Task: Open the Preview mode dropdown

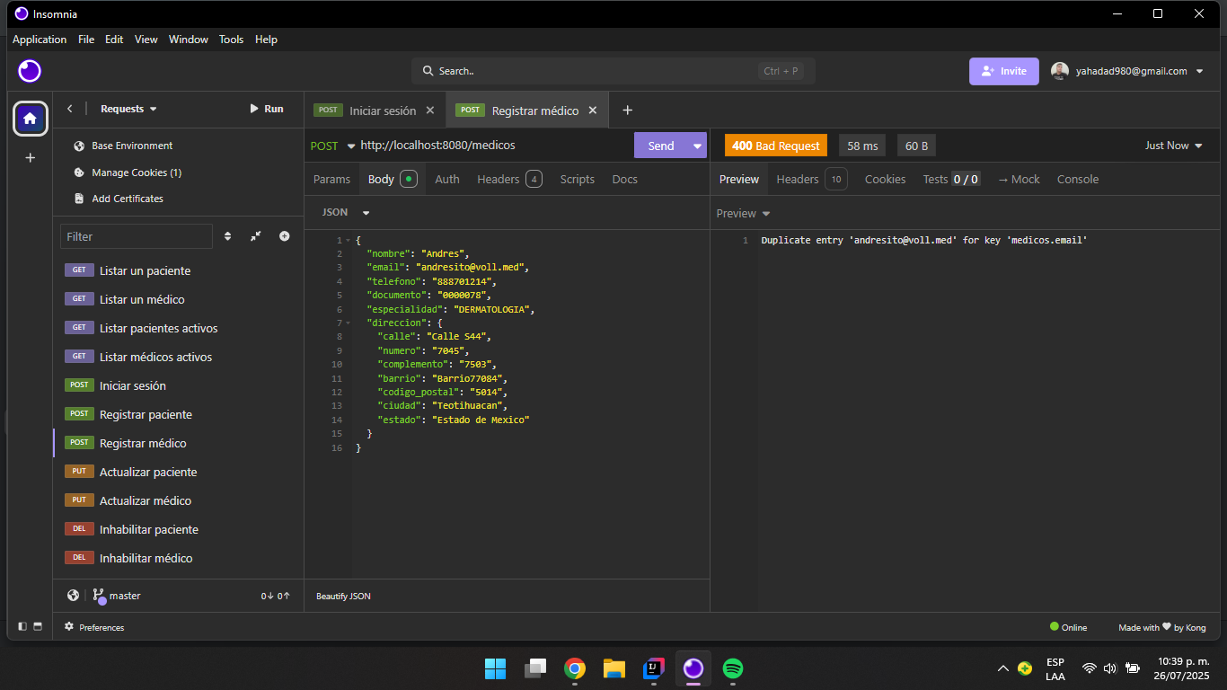Action: 744,214
